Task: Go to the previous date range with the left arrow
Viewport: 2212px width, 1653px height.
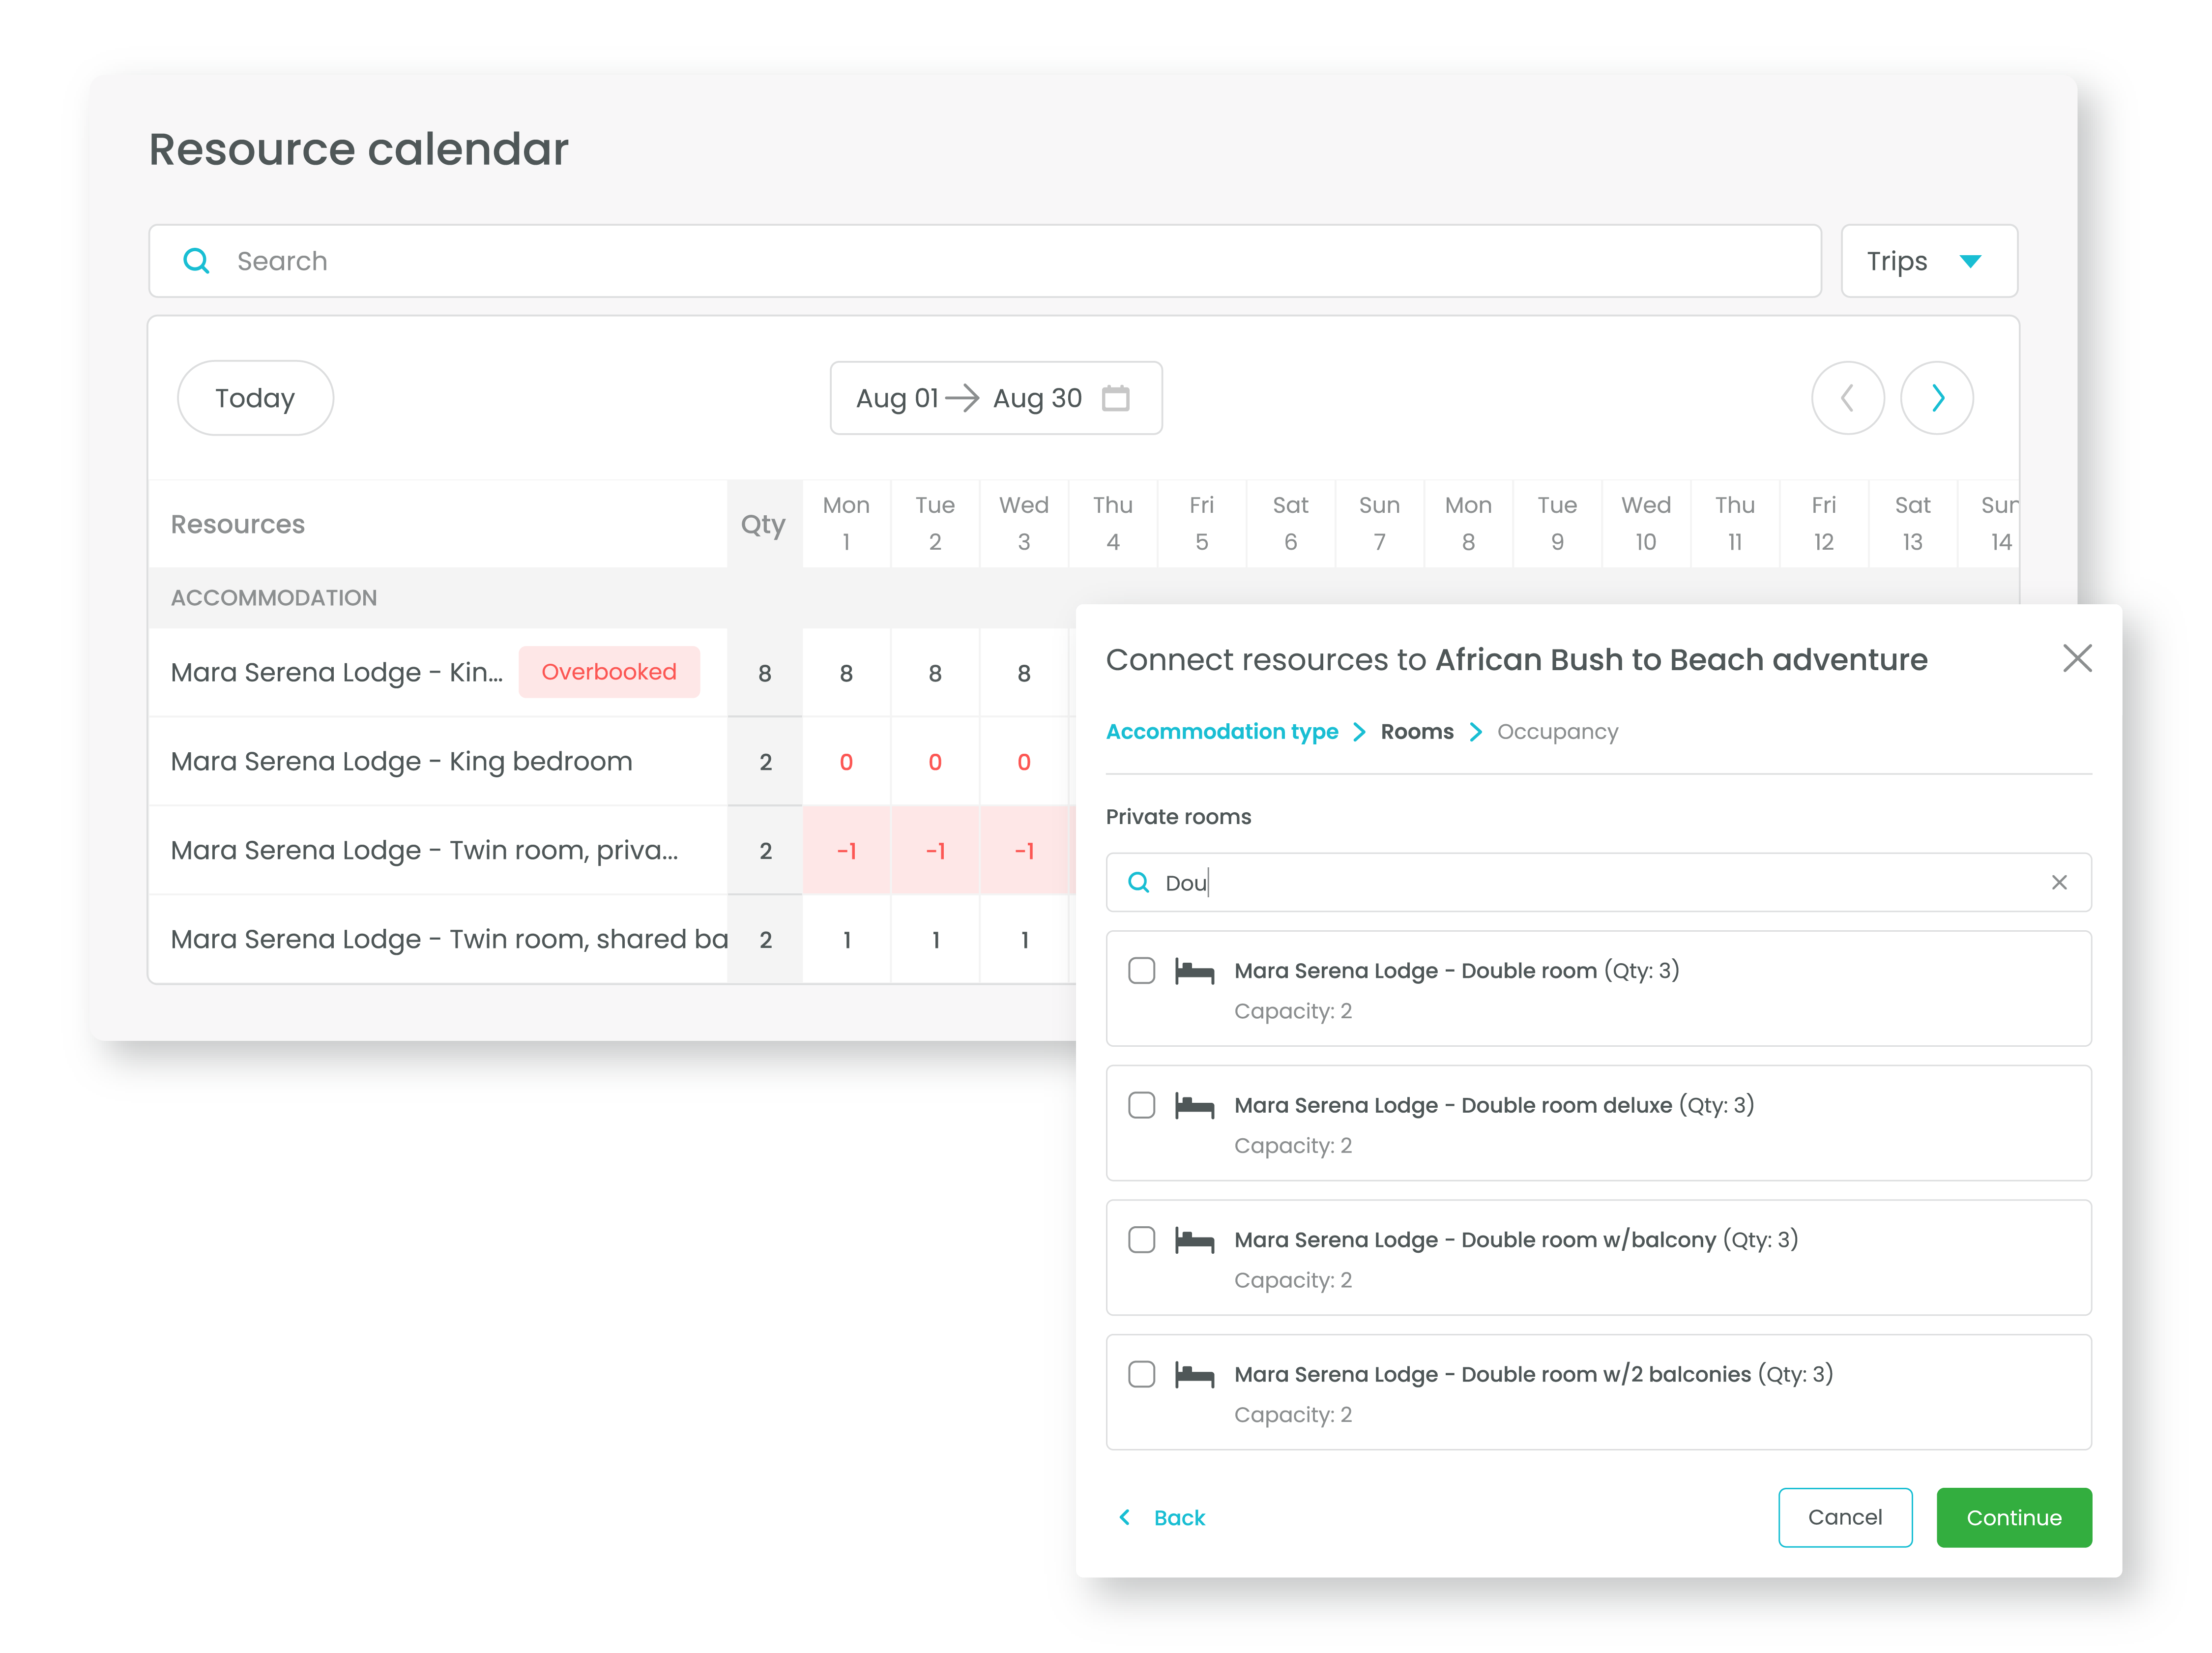Action: pos(1848,398)
